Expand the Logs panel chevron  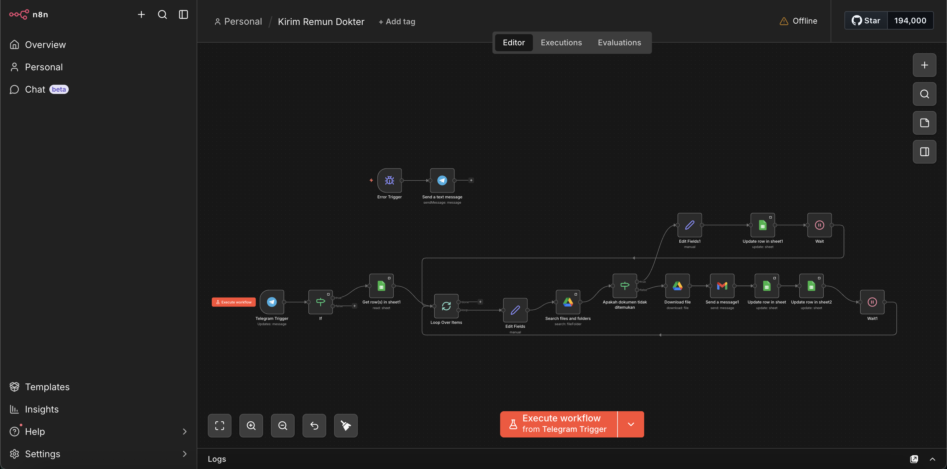[932, 459]
